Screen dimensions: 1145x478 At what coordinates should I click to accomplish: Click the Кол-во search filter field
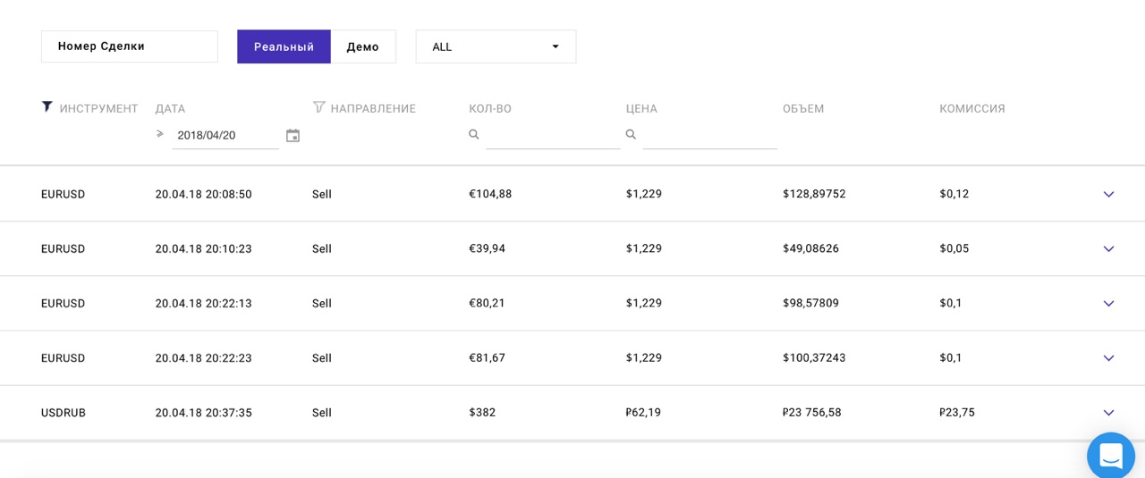click(553, 136)
